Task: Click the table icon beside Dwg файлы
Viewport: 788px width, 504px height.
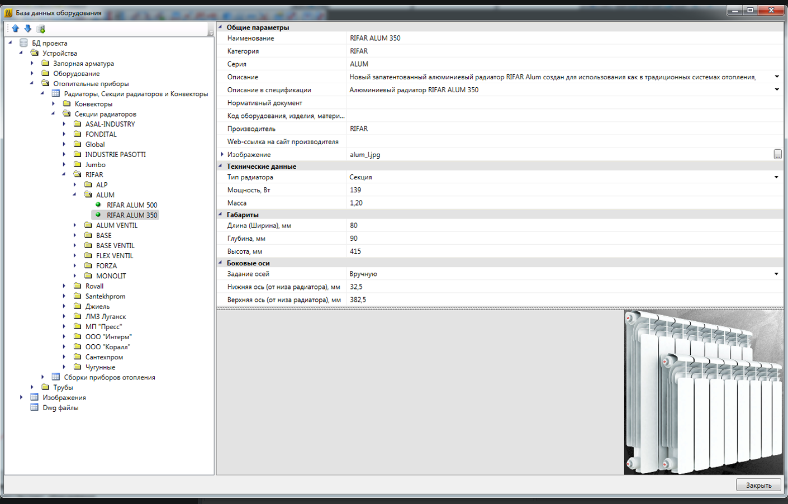Action: point(34,407)
